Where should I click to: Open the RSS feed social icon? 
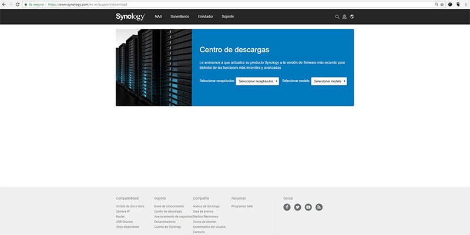tap(319, 207)
